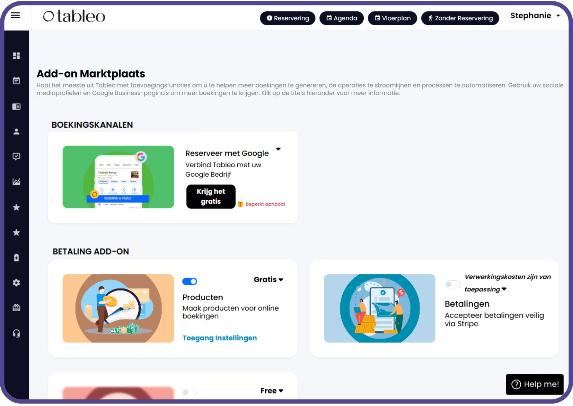Click the Beperkt aanbod! label

coord(265,204)
